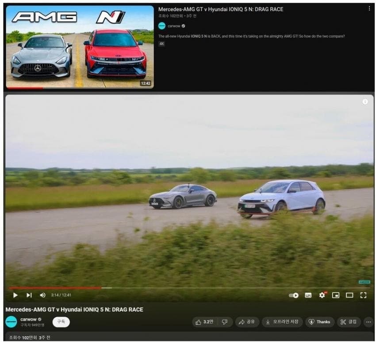Share the video via 공유 button
Viewport: 376px width, 342px height.
(x=247, y=322)
